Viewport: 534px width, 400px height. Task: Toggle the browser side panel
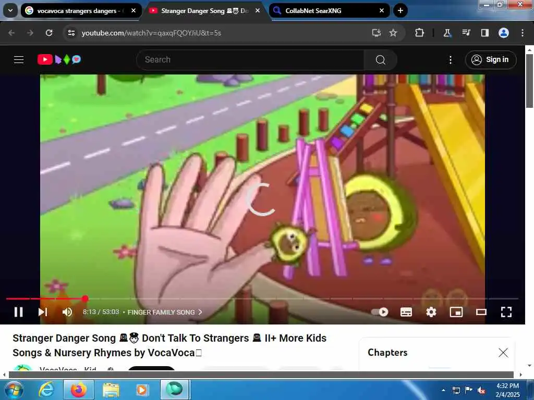point(484,33)
